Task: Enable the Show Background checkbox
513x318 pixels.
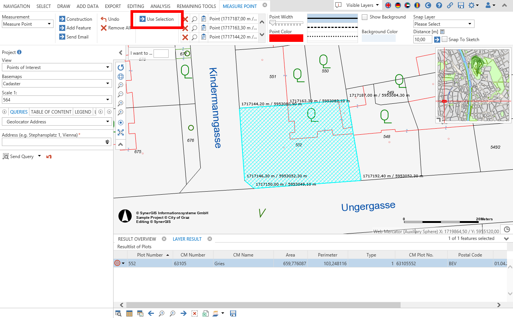Action: pos(364,17)
